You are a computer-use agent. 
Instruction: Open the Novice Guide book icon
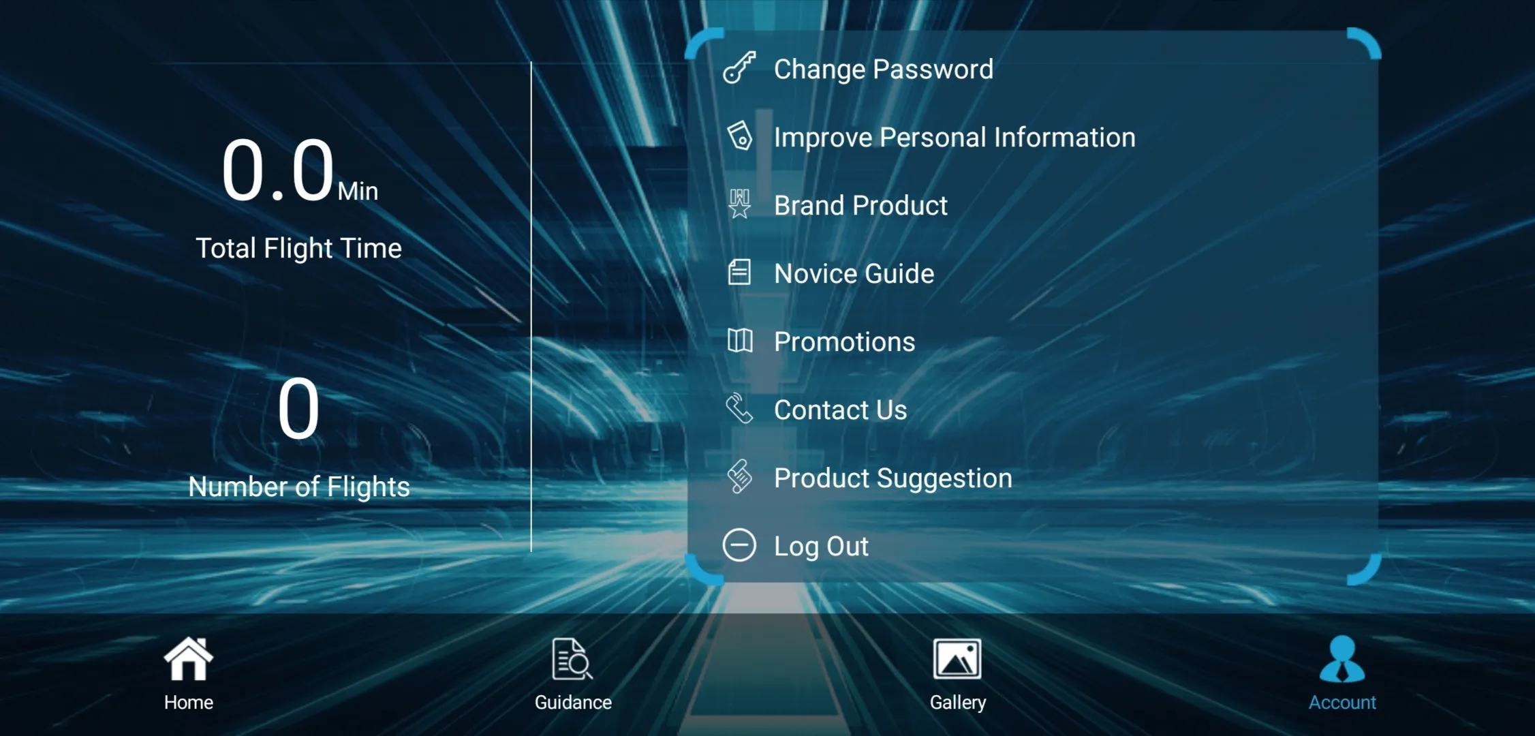741,272
